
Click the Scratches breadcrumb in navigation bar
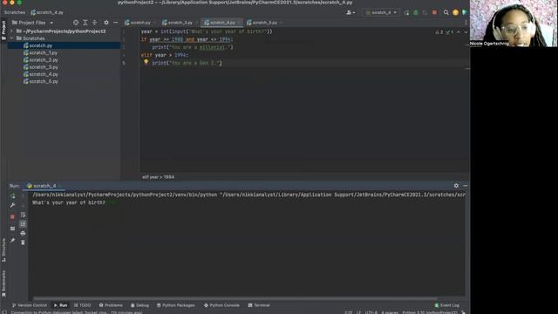coord(15,12)
